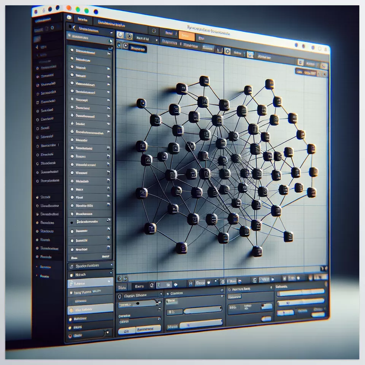
Task: Toggle the radio dot of Nosrek row
Action: (72, 67)
